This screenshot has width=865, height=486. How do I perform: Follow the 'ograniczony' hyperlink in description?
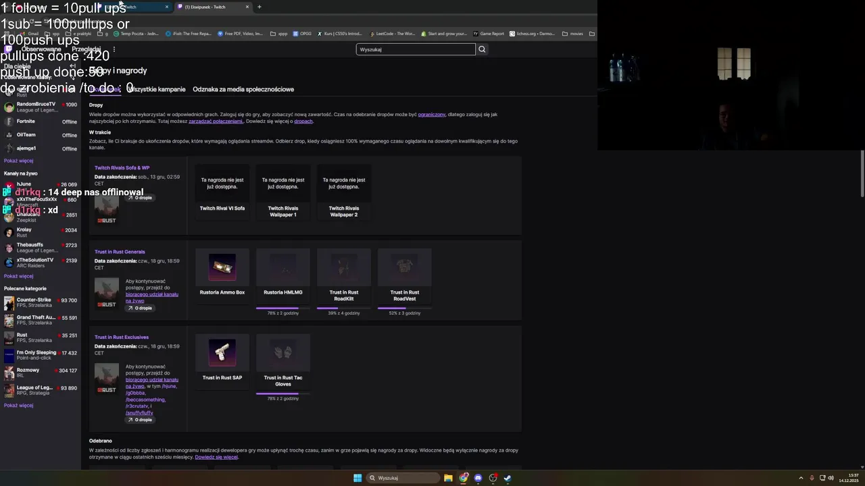click(431, 115)
